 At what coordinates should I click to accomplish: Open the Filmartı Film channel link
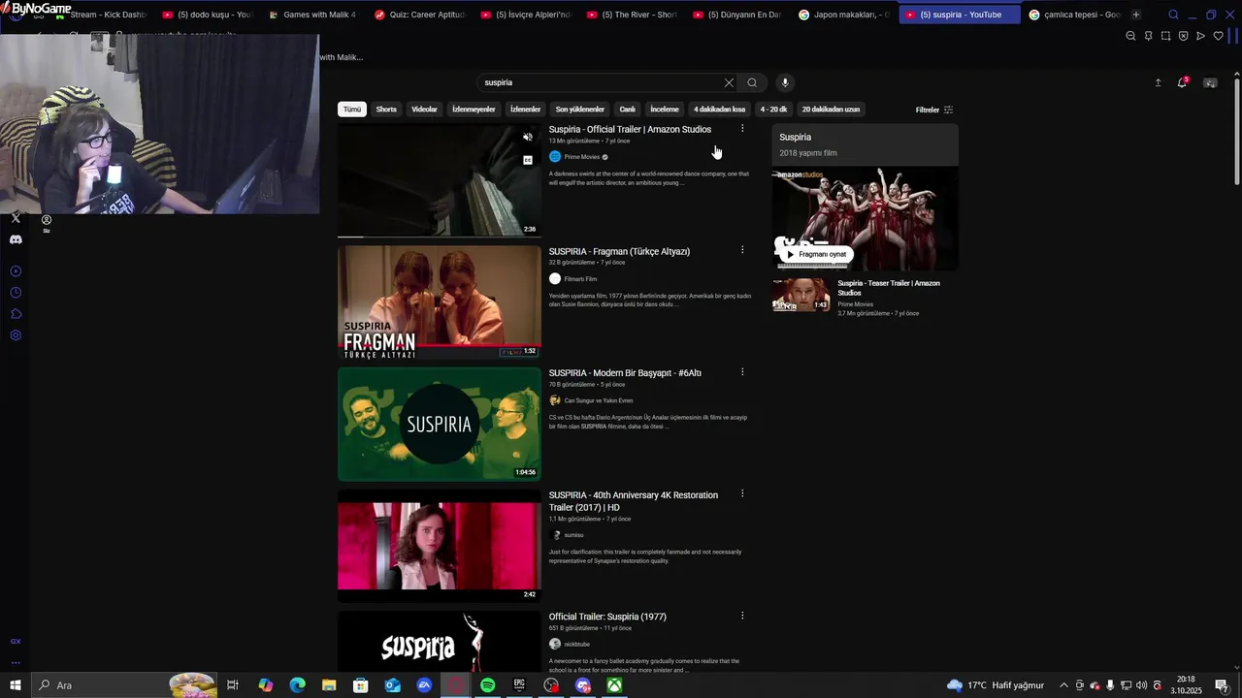(580, 279)
